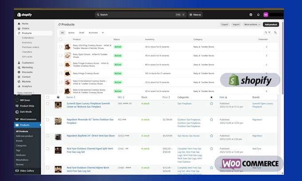Click the Product FAQs speech bubble icon
Viewport: 302px width, 181px height.
pos(17,106)
